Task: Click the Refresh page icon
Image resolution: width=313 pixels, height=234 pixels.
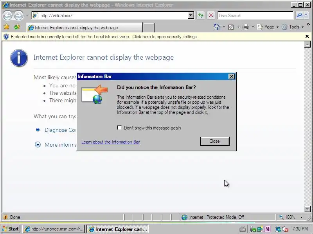Action: pos(201,15)
